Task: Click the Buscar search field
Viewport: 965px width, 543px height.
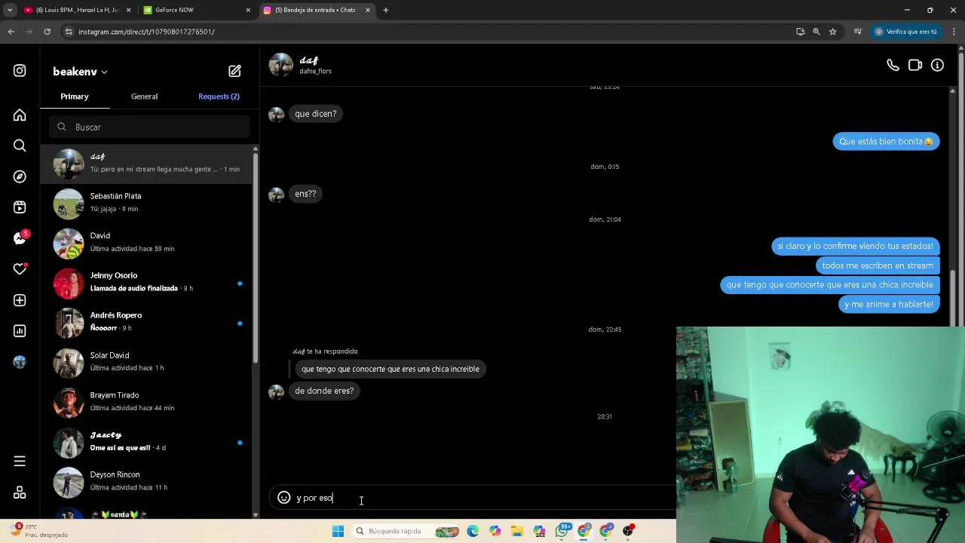Action: point(149,127)
